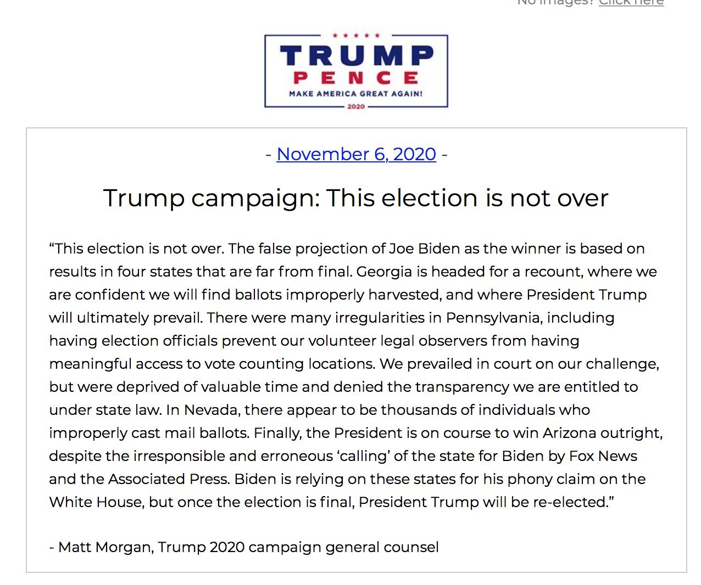Click the "TRUMP" wordmark in the logo

356,56
